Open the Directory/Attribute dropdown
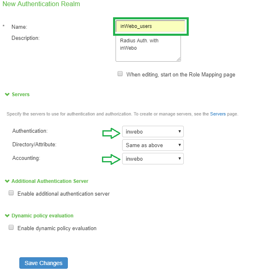The width and height of the screenshot is (257, 270). (x=153, y=145)
